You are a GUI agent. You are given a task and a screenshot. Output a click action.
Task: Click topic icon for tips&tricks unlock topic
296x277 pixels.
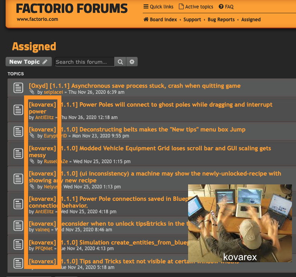18,226
